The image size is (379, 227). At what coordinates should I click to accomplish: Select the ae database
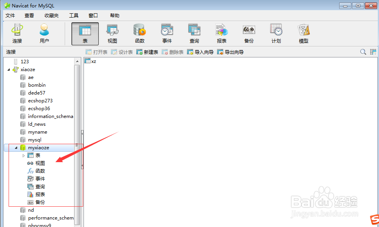[31, 77]
